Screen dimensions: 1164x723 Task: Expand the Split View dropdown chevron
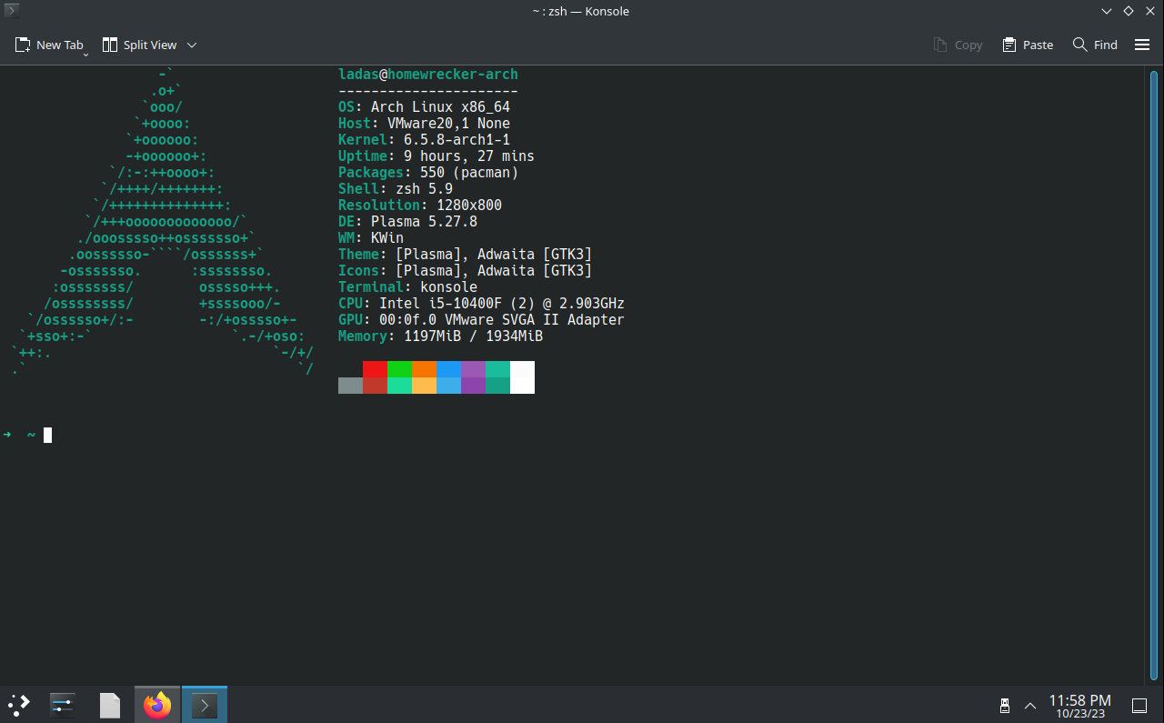point(192,45)
